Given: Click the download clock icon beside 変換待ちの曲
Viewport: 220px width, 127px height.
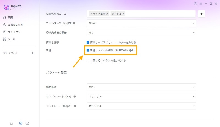Looking at the screenshot, I should [x=4, y=25].
